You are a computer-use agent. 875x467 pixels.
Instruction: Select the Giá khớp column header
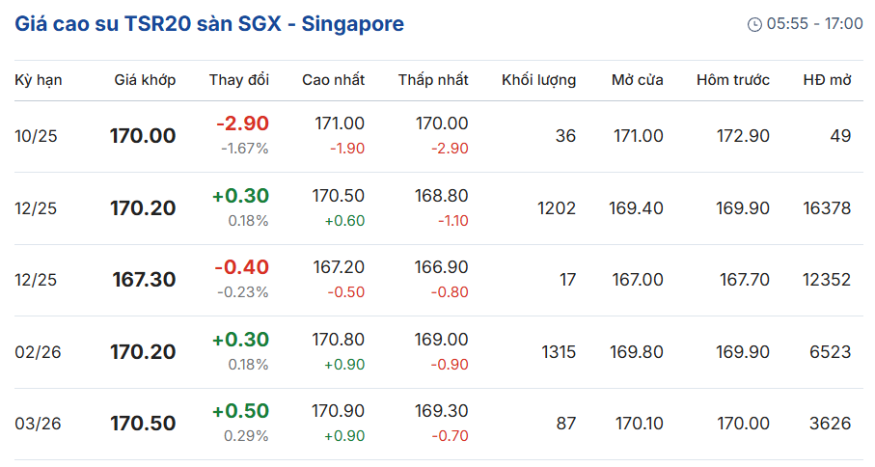[x=145, y=80]
